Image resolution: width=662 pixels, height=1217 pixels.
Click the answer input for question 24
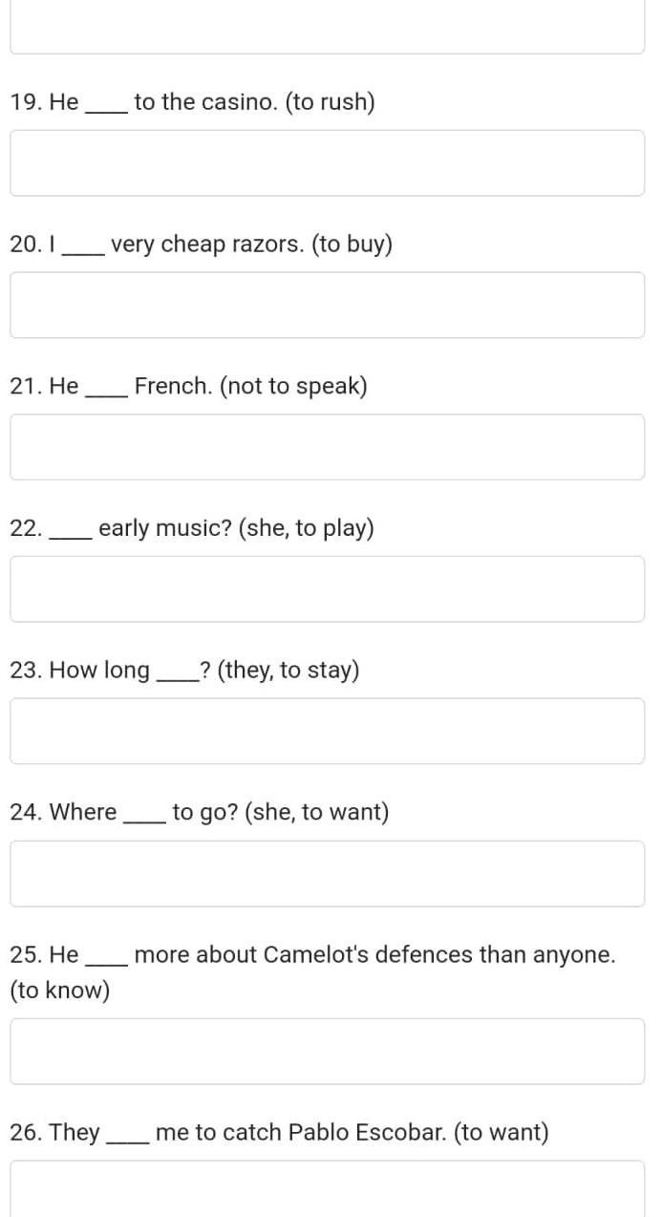tap(327, 873)
